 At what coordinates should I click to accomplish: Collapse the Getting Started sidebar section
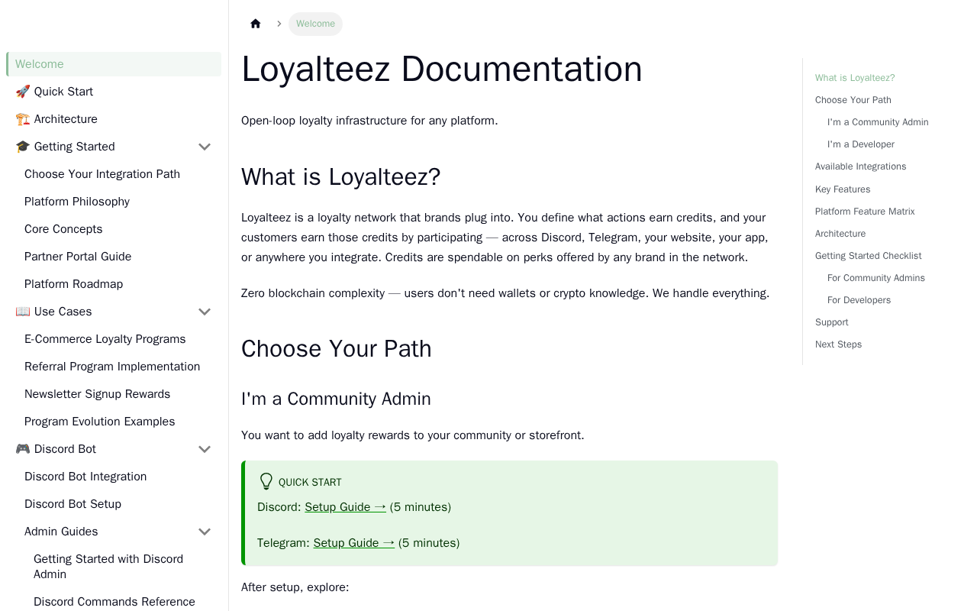[205, 147]
